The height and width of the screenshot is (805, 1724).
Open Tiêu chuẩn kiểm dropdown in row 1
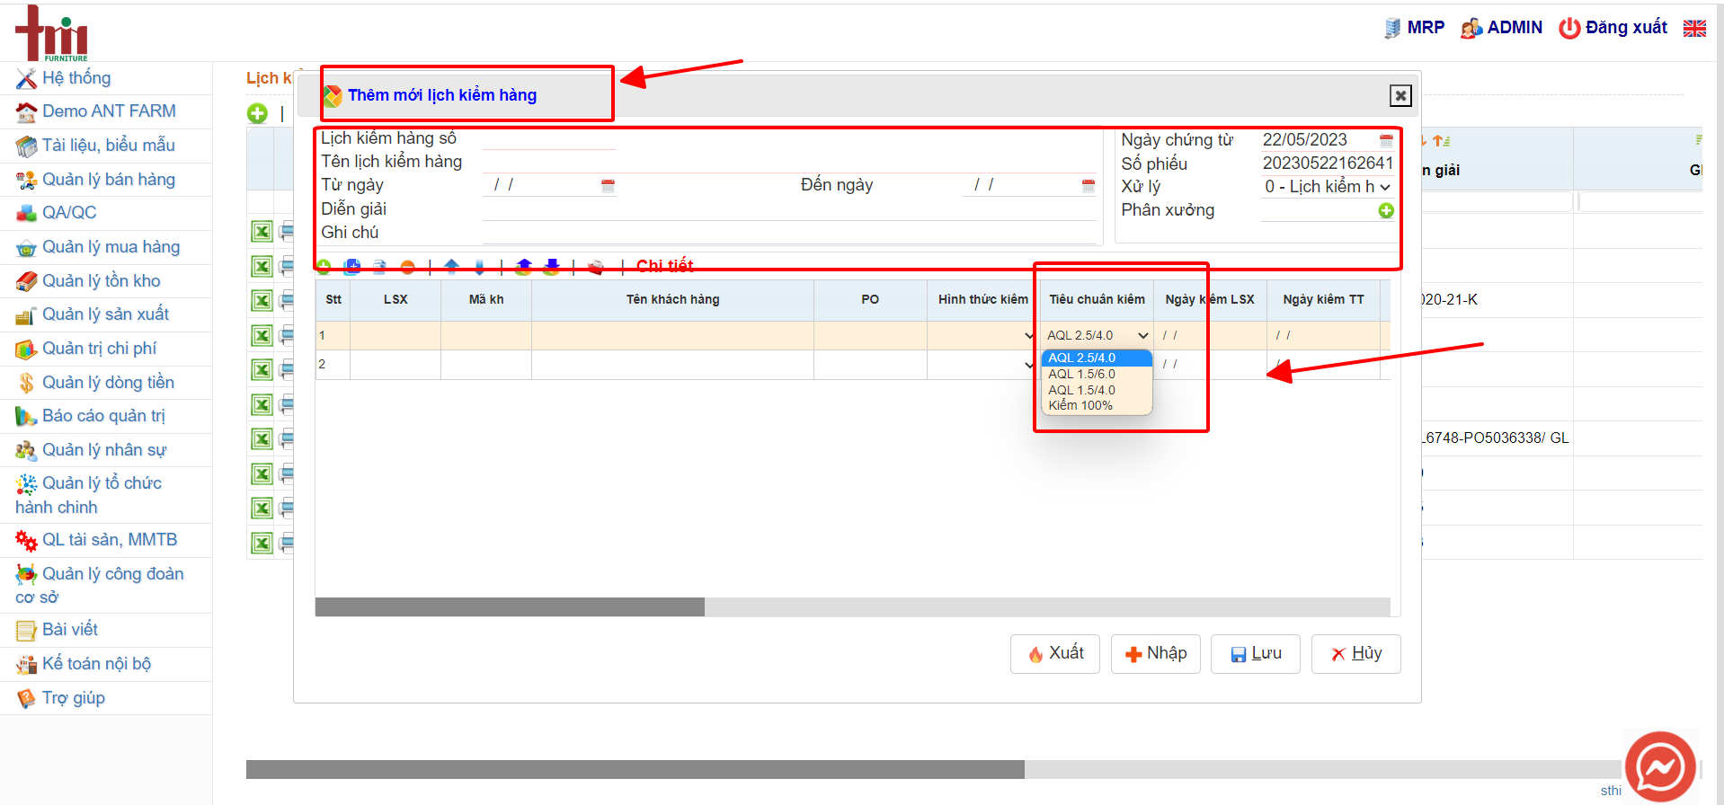(1097, 335)
